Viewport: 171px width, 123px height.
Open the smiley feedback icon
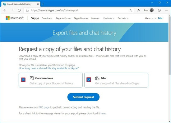tap(159, 10)
